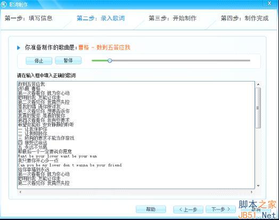Open the 帮助 help button
Image resolution: width=279 pixels, height=220 pixels.
pyautogui.click(x=151, y=209)
